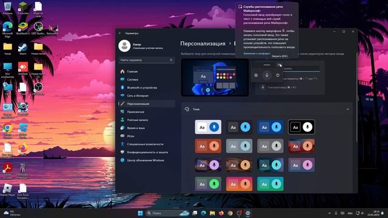Open Chrome from the taskbar
Screen dimensions: 388x218
[x=230, y=213]
